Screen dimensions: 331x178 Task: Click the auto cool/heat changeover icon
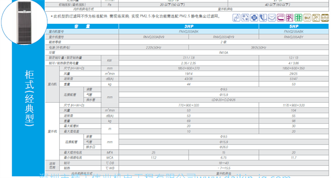click(245, 18)
